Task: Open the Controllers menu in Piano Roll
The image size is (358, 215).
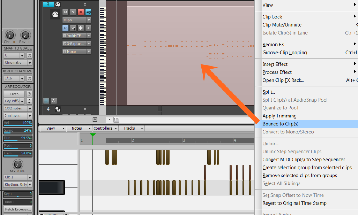Action: tap(105, 128)
